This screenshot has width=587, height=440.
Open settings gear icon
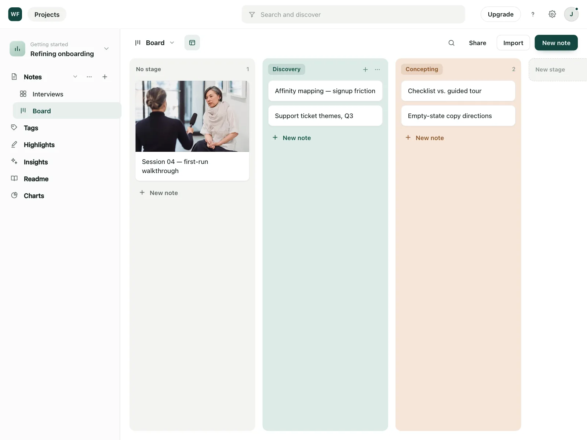552,14
